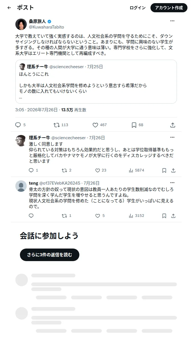Open more options on 理系チー牛 reply
192x337 pixels.
pyautogui.click(x=172, y=137)
